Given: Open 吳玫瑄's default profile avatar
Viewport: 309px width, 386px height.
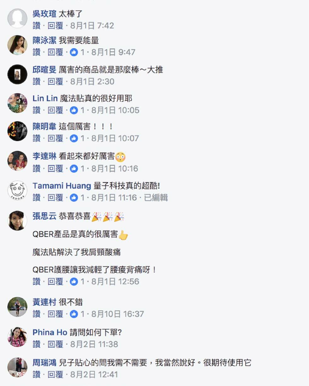Looking at the screenshot, I should pyautogui.click(x=17, y=18).
